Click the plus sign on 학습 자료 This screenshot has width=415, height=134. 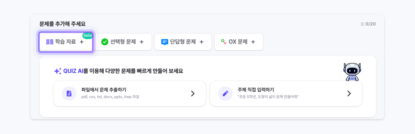pyautogui.click(x=82, y=42)
